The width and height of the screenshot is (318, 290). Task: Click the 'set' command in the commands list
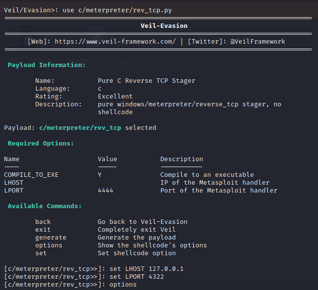[41, 253]
